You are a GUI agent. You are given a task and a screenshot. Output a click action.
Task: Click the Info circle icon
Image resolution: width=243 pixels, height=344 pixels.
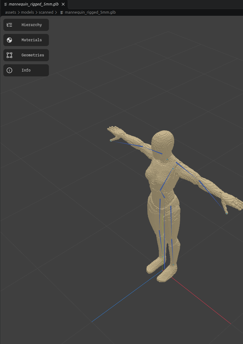(9, 70)
